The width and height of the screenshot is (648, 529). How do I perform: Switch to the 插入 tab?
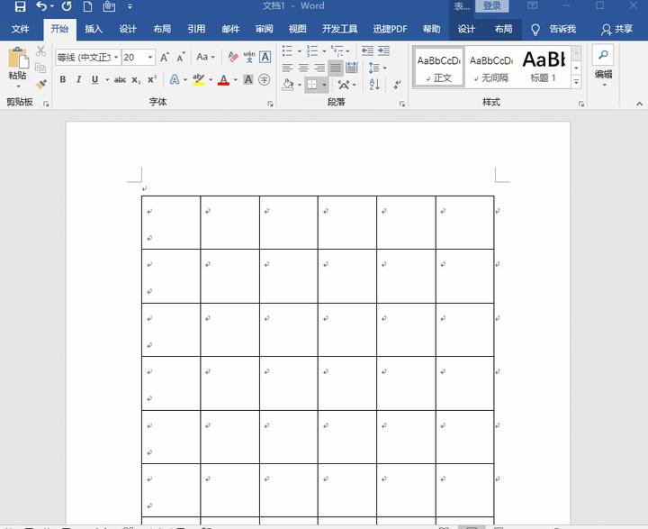[x=94, y=29]
